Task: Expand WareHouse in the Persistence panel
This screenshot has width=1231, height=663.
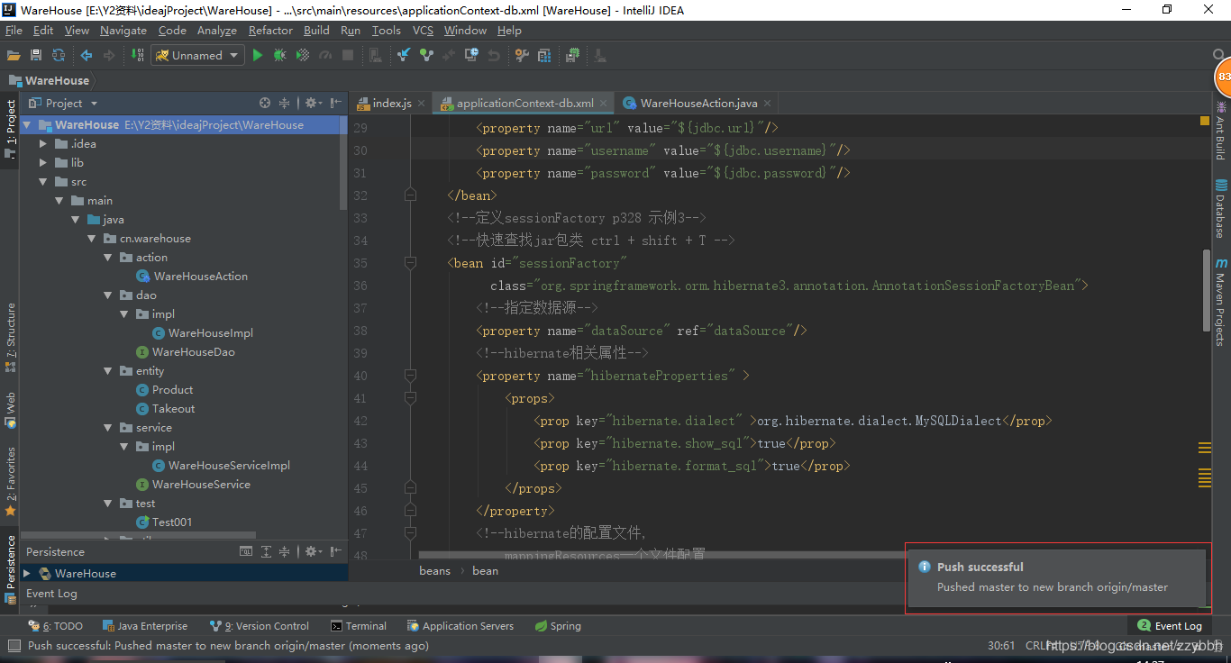Action: point(27,573)
